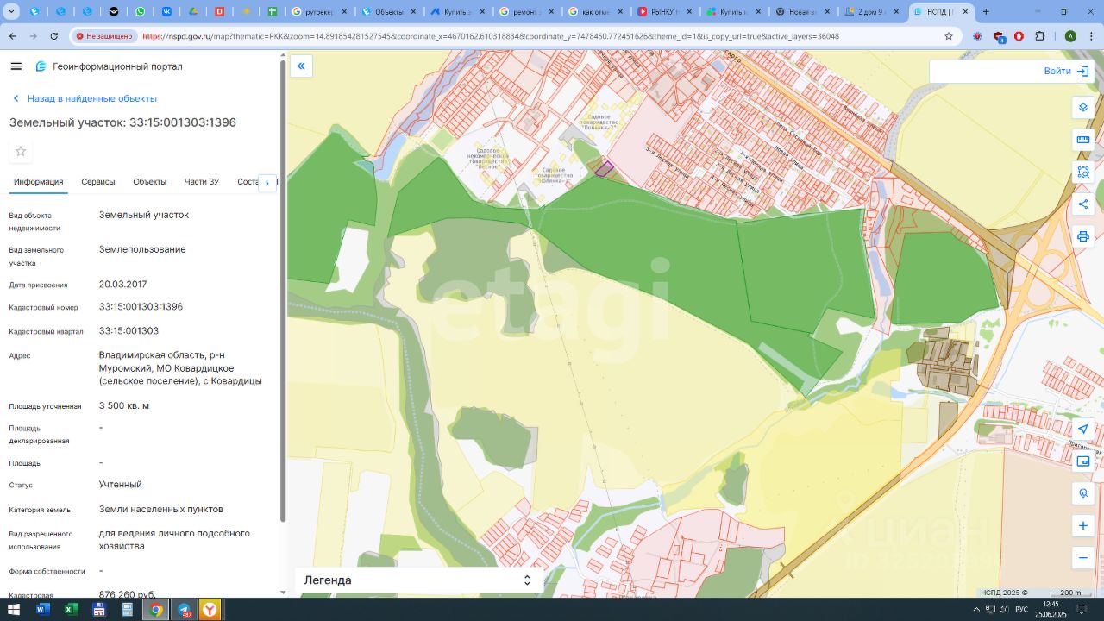Image resolution: width=1104 pixels, height=621 pixels.
Task: Select the area search tool
Action: pyautogui.click(x=1083, y=172)
